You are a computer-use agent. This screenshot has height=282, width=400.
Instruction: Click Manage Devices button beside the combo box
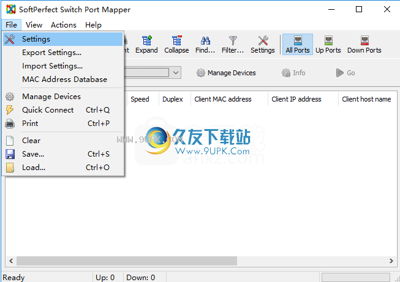tap(226, 73)
